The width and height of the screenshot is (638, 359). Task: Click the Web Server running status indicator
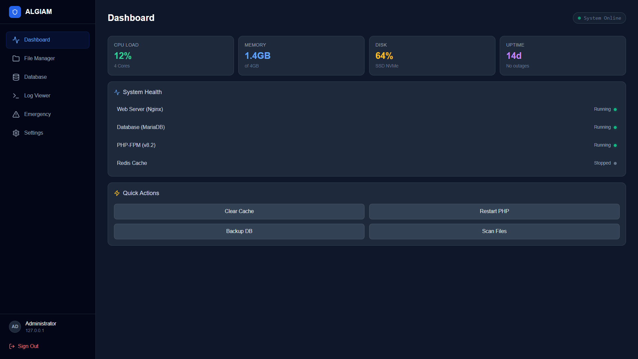click(x=615, y=109)
